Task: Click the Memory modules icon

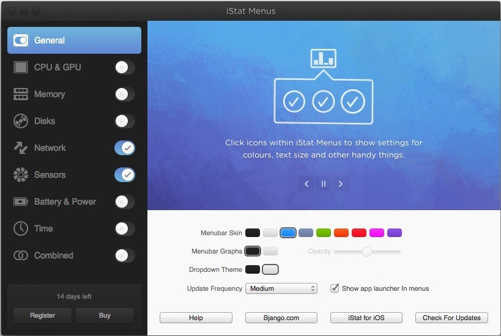Action: click(21, 94)
